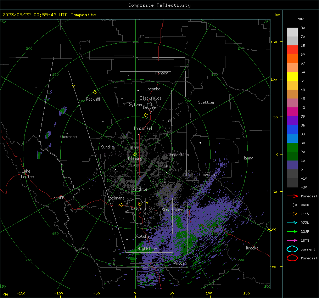Click the Blackfalds city label
Screen dimensions: 319x298
[151, 98]
